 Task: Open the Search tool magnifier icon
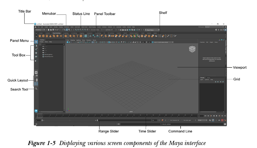[36, 88]
